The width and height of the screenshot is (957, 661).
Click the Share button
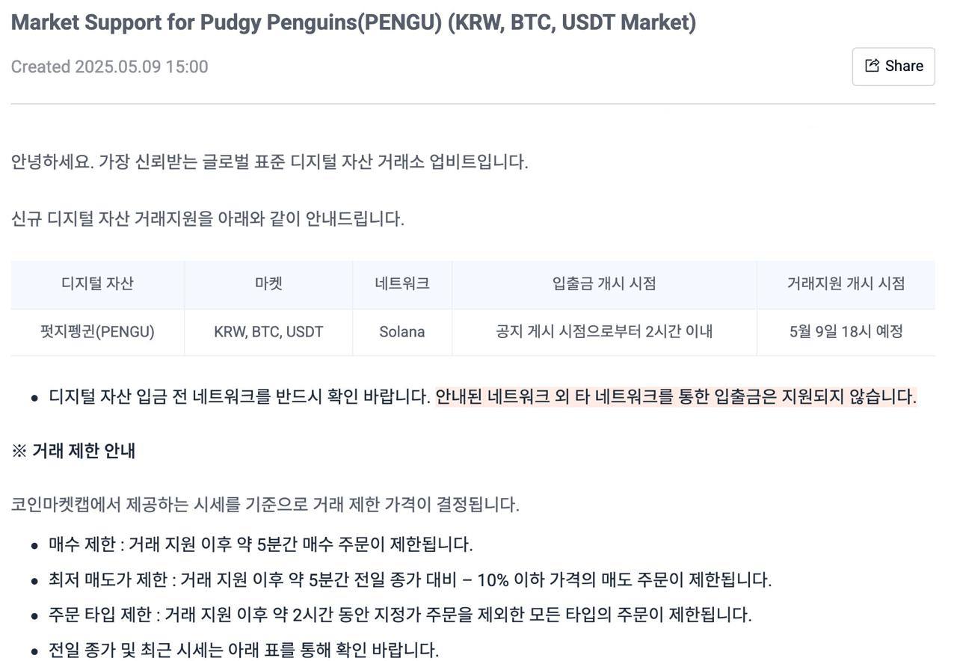pos(893,67)
